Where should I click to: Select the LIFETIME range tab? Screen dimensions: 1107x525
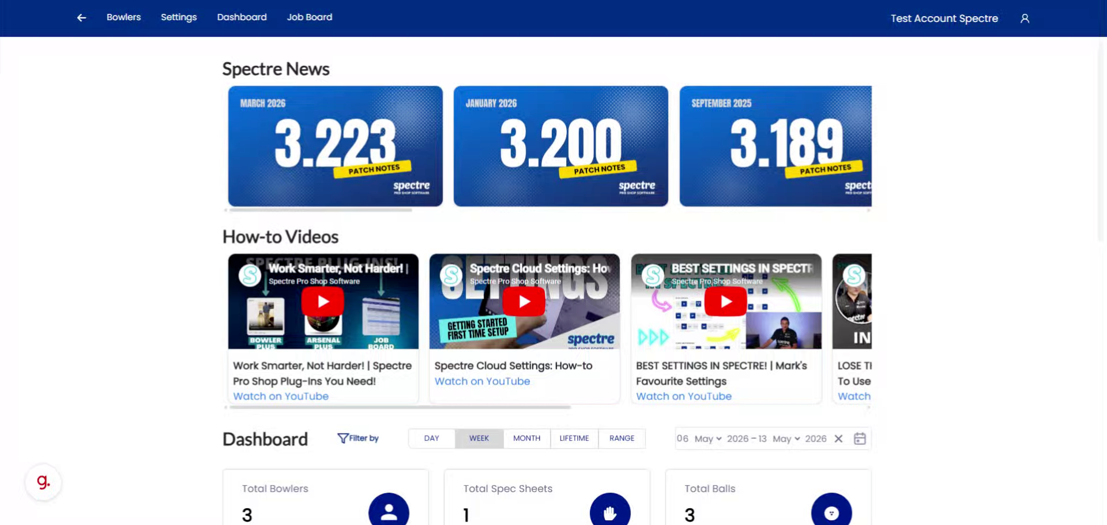coord(574,438)
